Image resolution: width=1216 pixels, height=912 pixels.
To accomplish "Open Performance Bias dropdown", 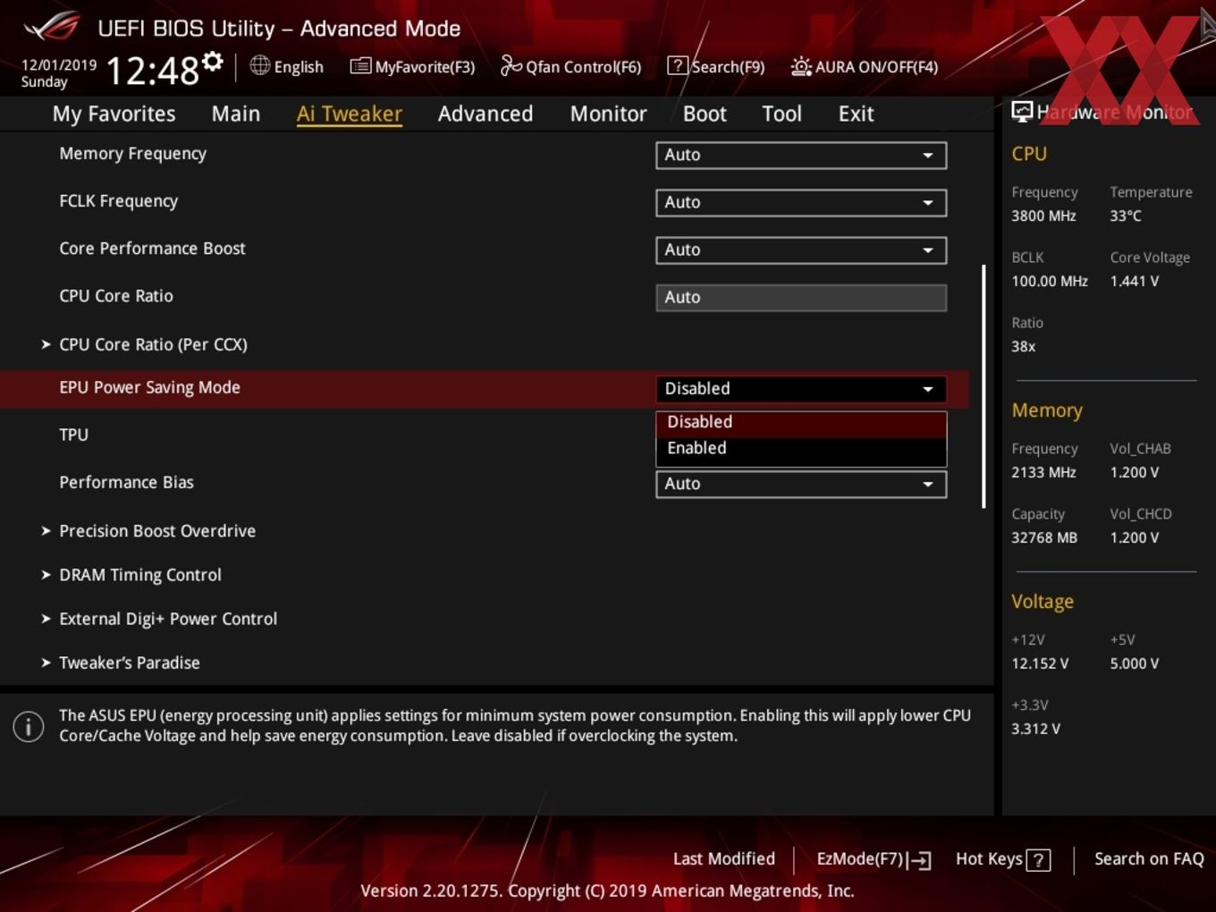I will [x=801, y=484].
